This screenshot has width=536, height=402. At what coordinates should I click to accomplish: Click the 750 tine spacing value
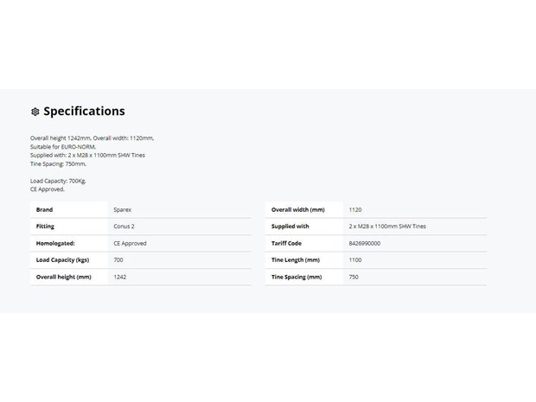[354, 277]
